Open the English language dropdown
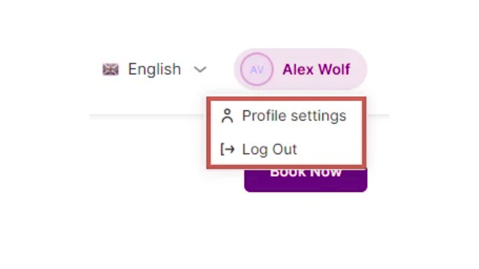 [155, 70]
